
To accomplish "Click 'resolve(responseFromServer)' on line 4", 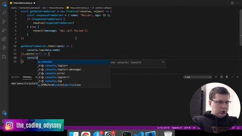I will [53, 23].
